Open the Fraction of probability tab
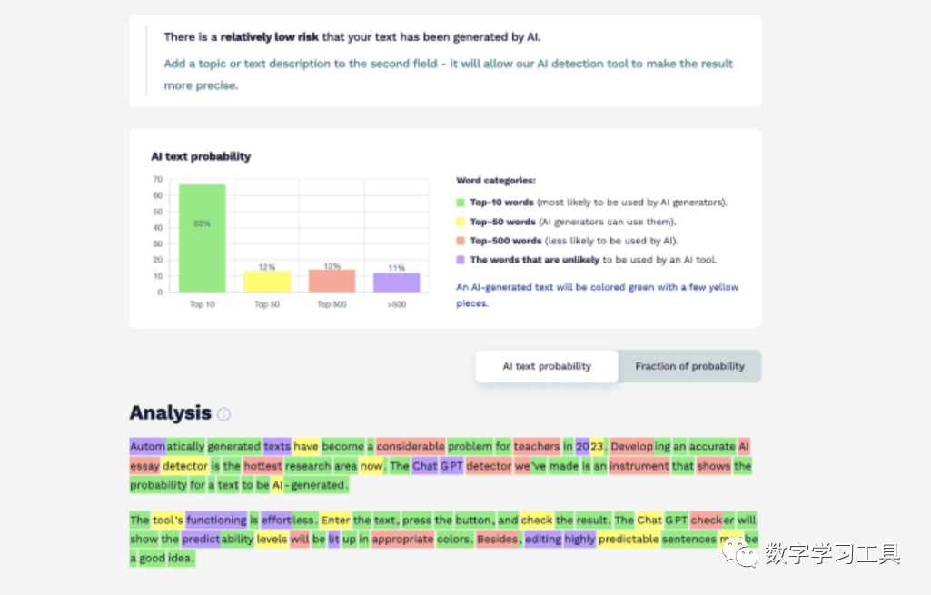This screenshot has height=595, width=931. pos(689,366)
